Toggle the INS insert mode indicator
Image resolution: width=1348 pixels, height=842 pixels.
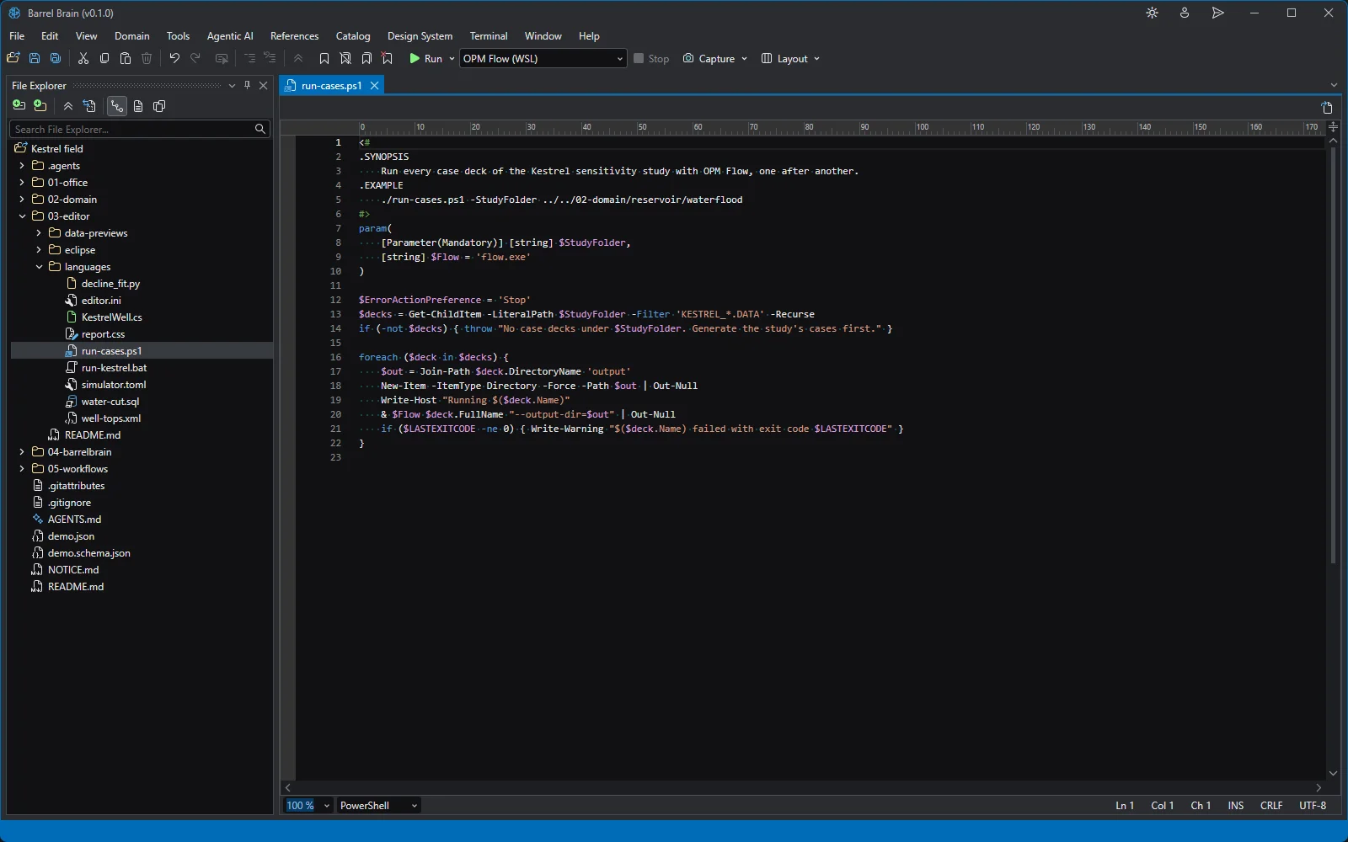point(1236,806)
